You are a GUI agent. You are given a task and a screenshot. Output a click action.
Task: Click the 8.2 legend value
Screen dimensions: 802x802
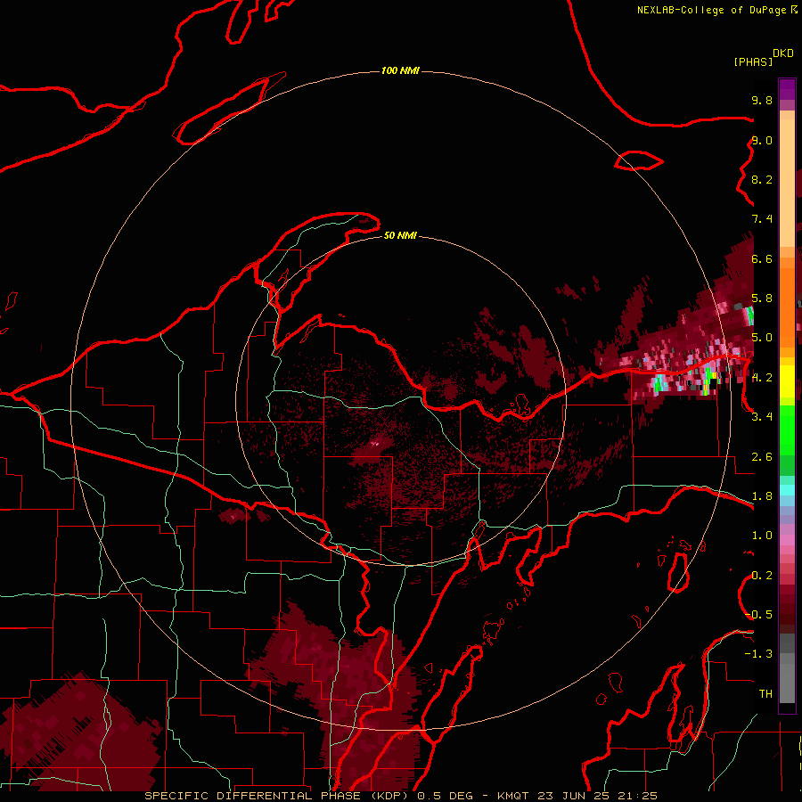click(762, 179)
